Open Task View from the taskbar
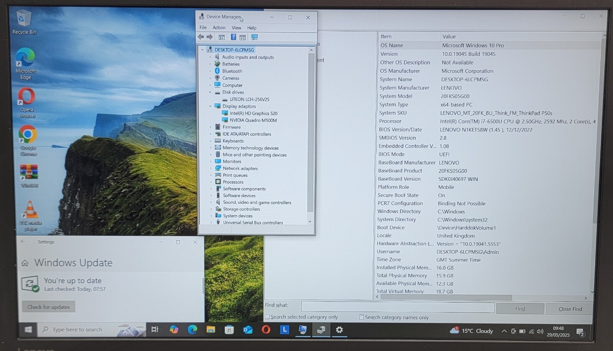The width and height of the screenshot is (613, 351). (155, 330)
